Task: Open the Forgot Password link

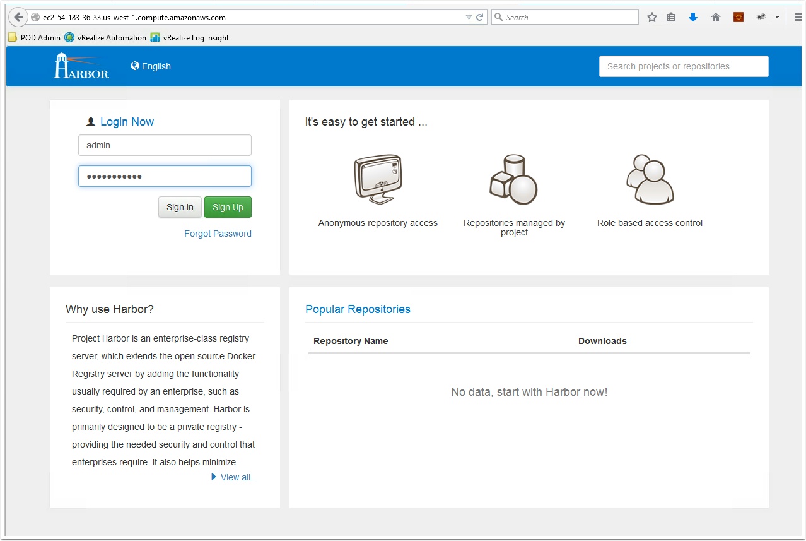Action: coord(218,234)
